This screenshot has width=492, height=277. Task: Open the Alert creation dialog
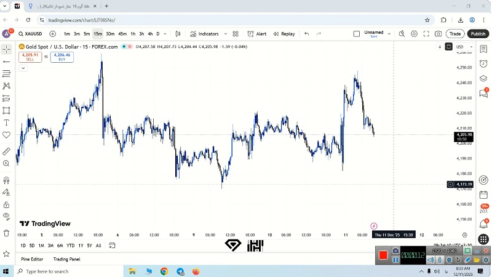(x=257, y=34)
